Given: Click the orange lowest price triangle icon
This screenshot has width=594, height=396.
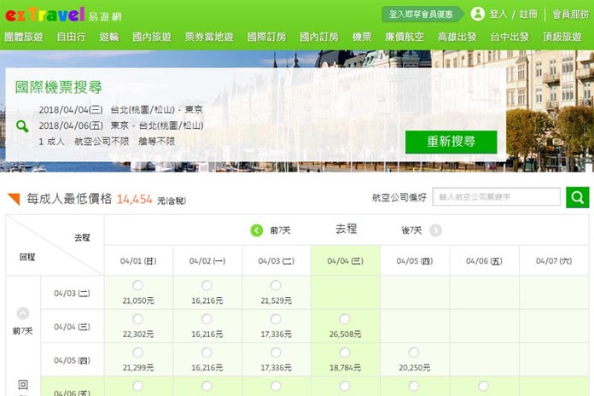Looking at the screenshot, I should [14, 199].
